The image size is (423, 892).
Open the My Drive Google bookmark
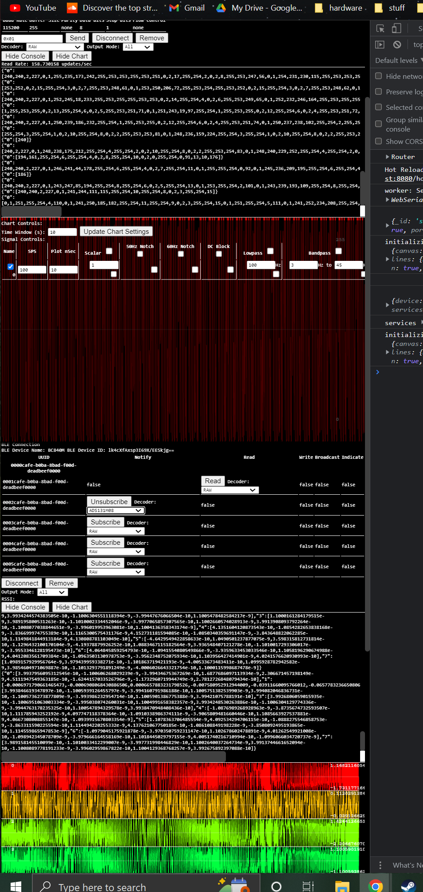(x=260, y=8)
